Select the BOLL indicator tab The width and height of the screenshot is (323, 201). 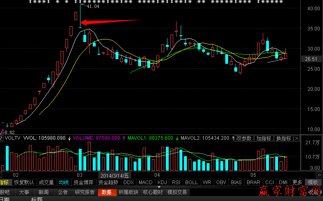[x=191, y=183]
